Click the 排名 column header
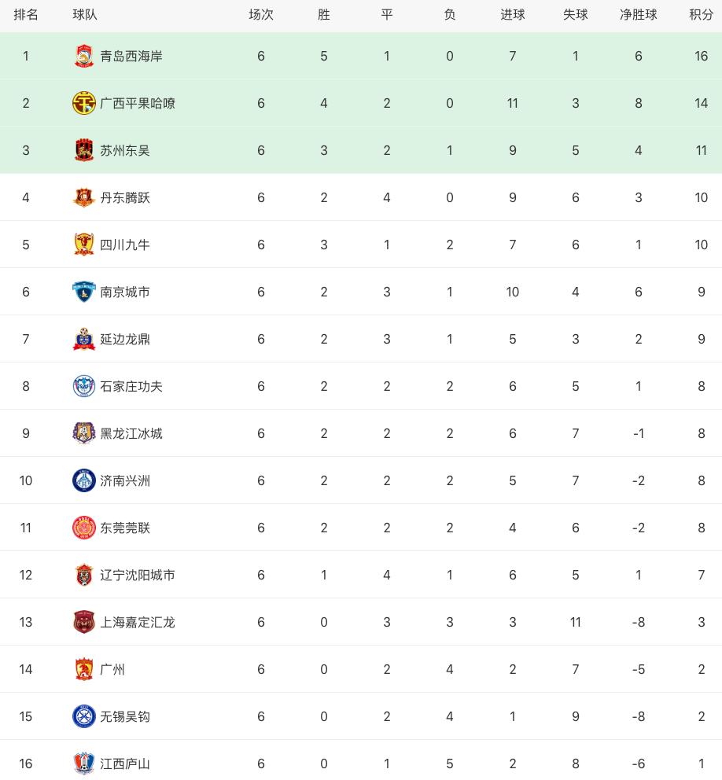 (x=26, y=15)
